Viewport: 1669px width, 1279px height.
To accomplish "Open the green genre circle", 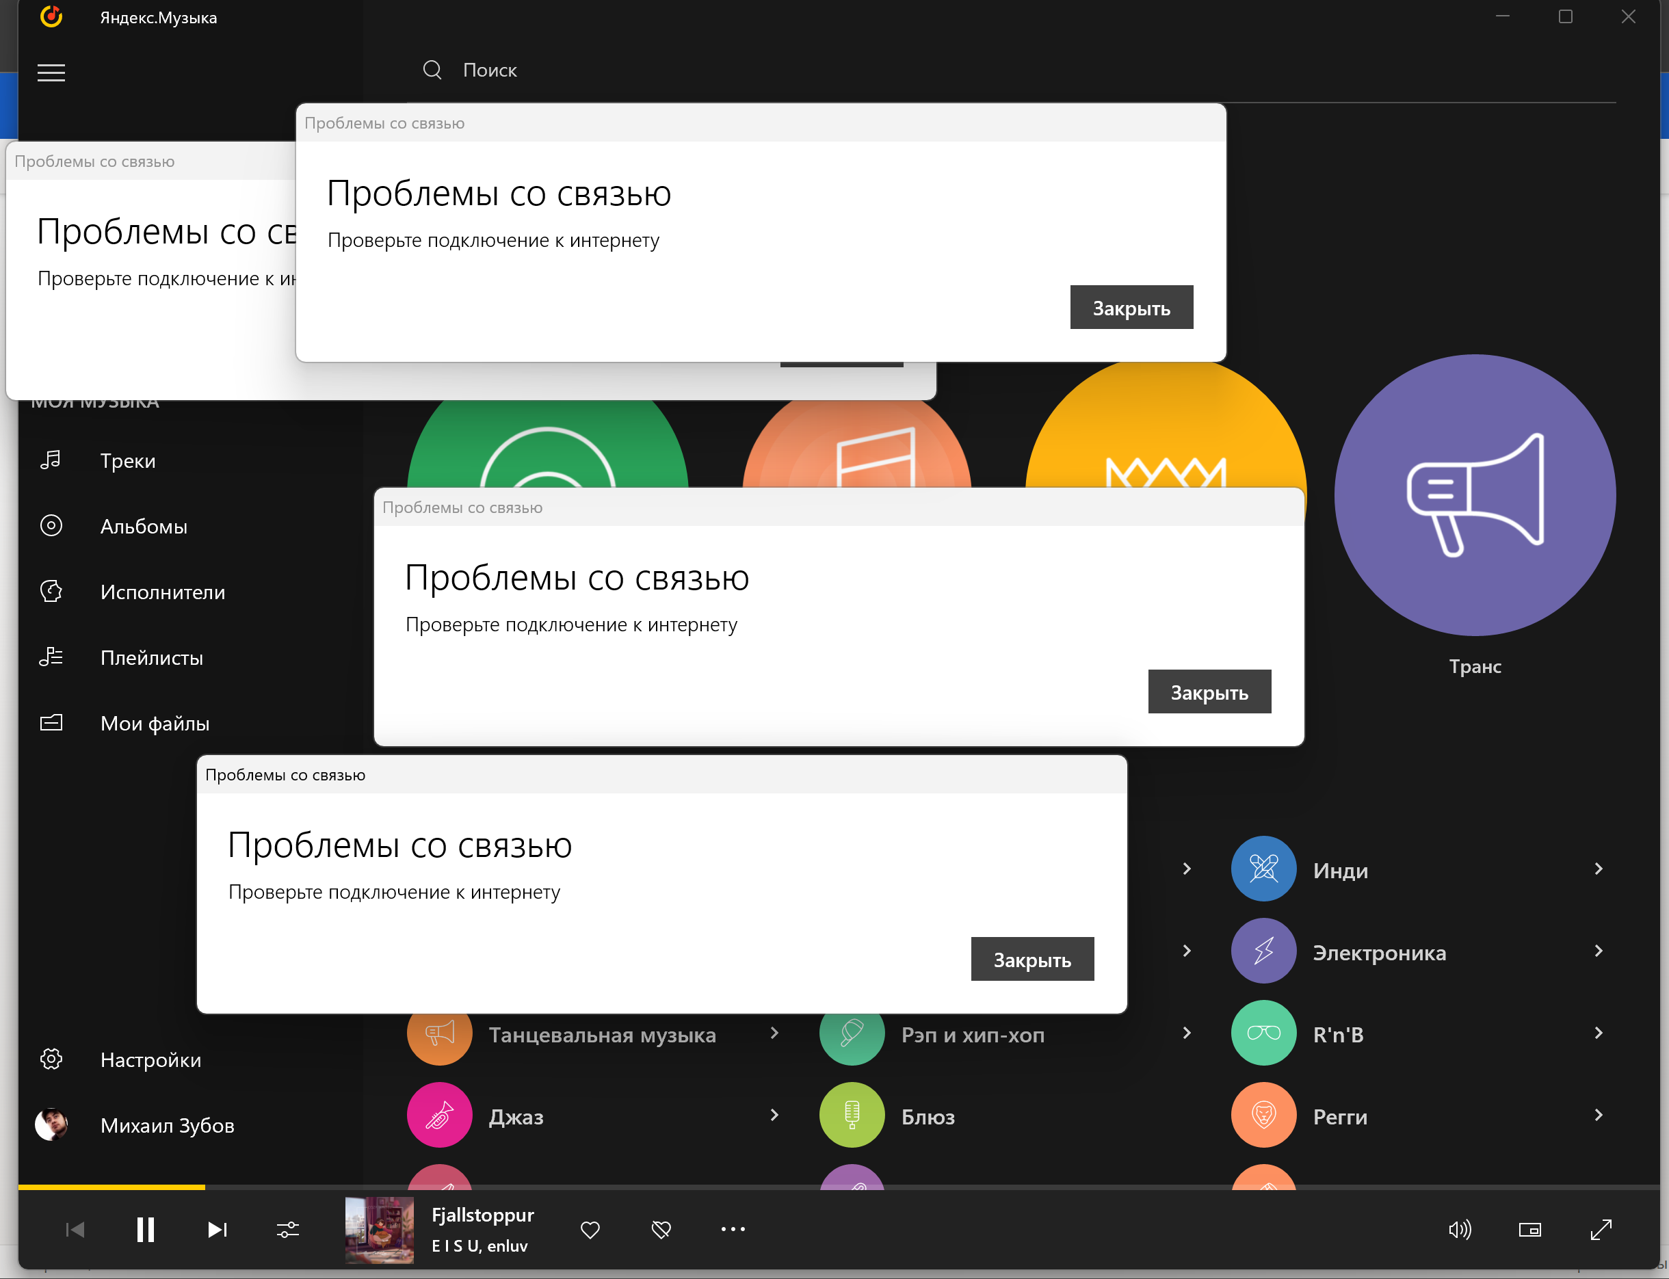I will (x=547, y=444).
